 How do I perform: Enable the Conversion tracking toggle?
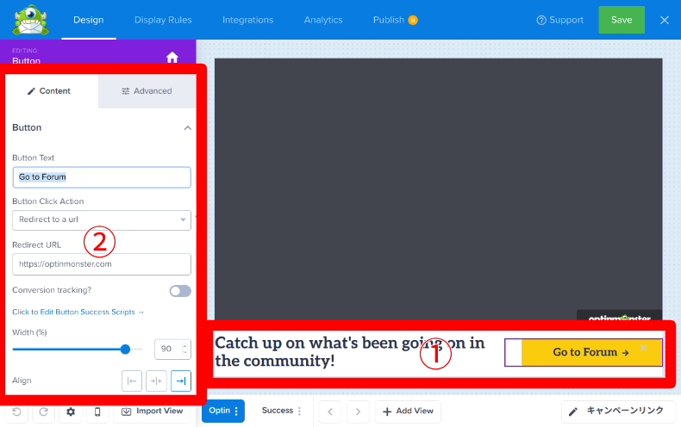(180, 291)
